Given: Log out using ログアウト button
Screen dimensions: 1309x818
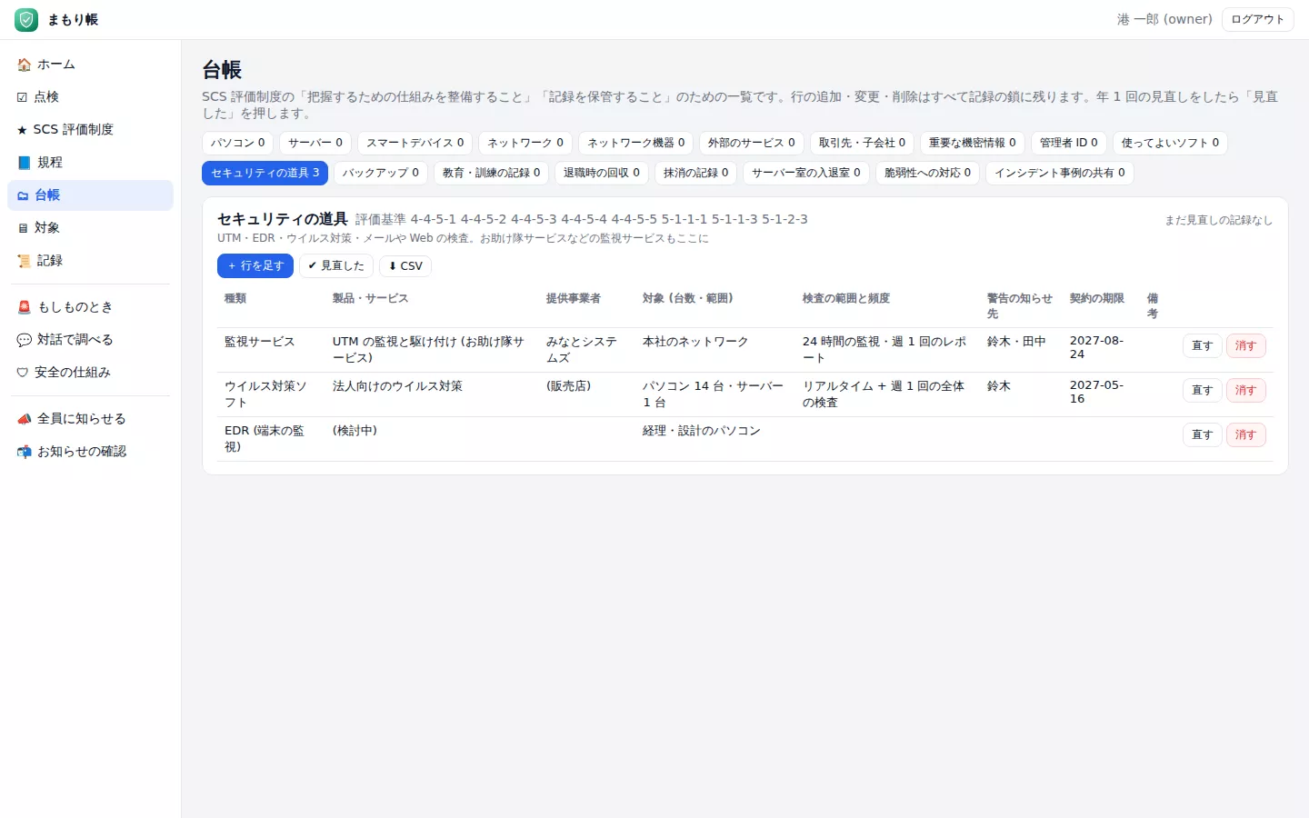Looking at the screenshot, I should click(x=1257, y=19).
